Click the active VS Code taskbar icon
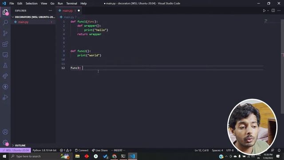 [x=133, y=156]
